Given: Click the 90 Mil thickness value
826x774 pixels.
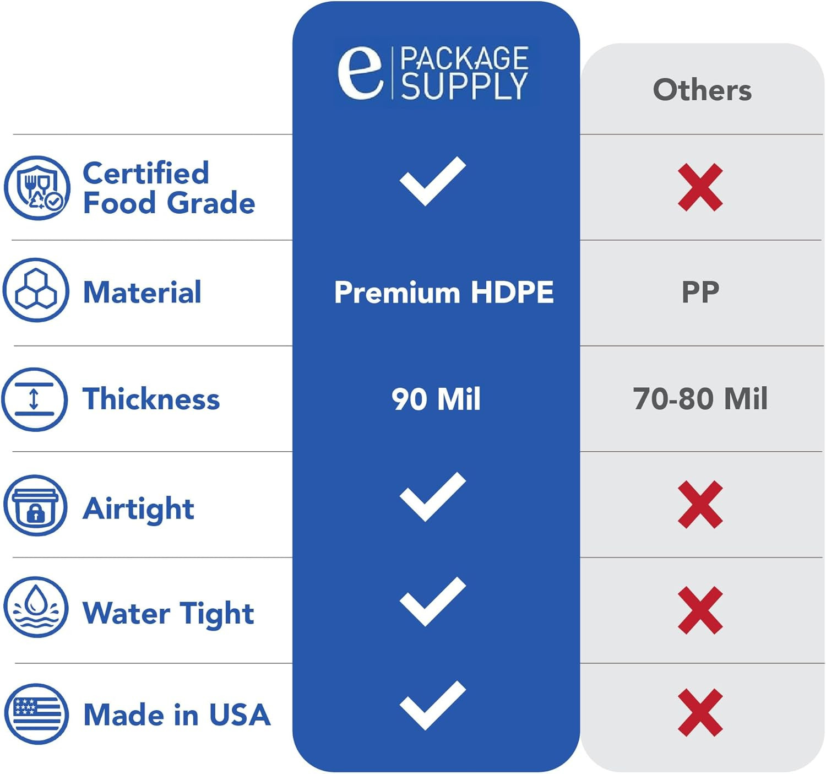Looking at the screenshot, I should [x=436, y=399].
